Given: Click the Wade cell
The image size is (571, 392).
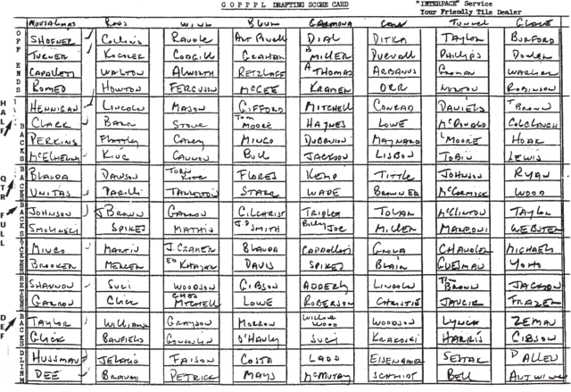Looking at the screenshot, I should point(327,190).
